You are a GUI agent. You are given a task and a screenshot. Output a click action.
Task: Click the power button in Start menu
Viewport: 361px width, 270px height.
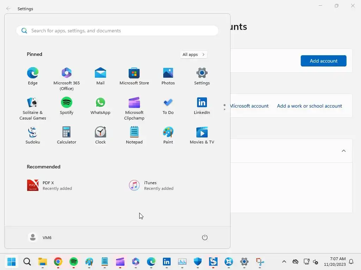(205, 237)
